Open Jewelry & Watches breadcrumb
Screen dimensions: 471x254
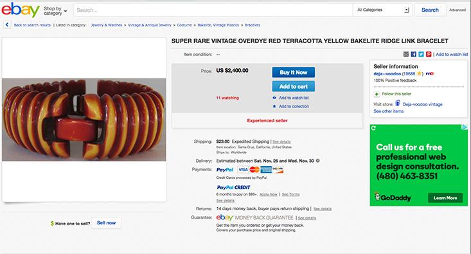tap(107, 25)
